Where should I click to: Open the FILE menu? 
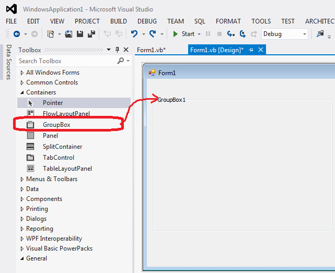(x=11, y=21)
